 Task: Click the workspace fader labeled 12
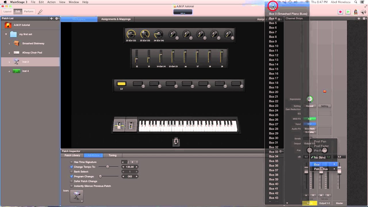click(137, 58)
